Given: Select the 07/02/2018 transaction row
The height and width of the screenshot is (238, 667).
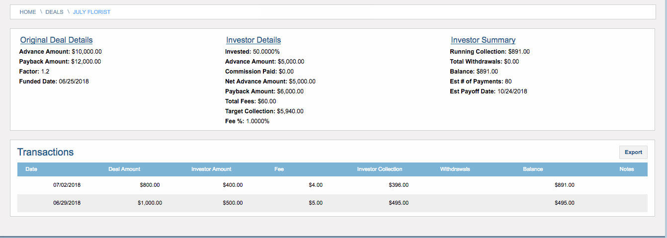Looking at the screenshot, I should pos(333,185).
